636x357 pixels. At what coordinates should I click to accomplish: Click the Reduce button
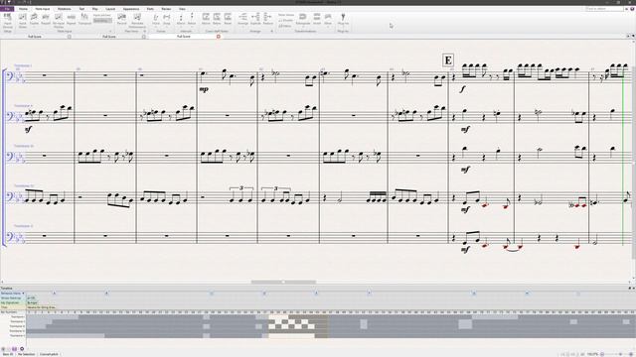267,20
